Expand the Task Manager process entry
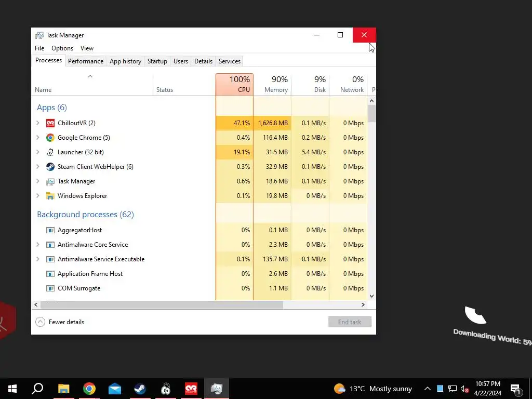The height and width of the screenshot is (399, 532). point(37,181)
